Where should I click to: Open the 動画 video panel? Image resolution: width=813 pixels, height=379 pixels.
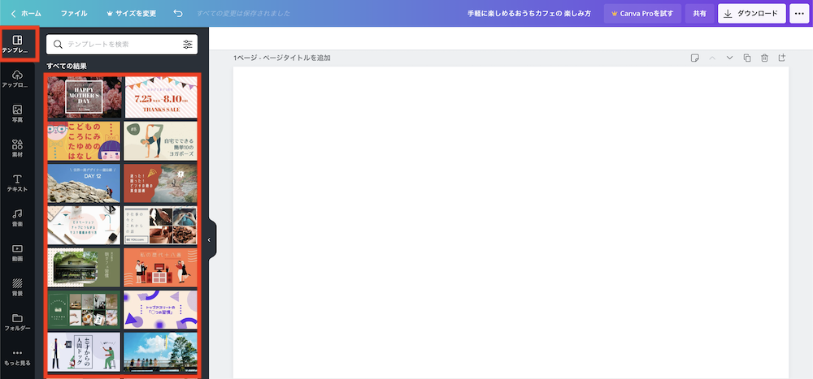click(x=17, y=252)
